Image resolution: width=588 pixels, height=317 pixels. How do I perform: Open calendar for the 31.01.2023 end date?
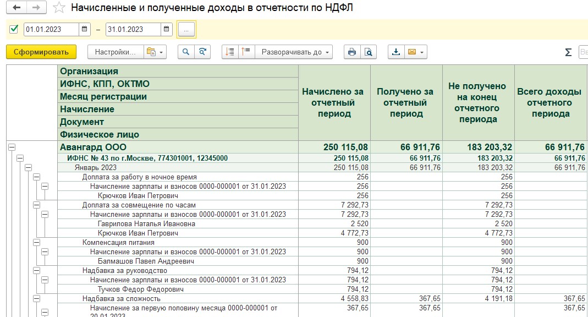pyautogui.click(x=167, y=29)
